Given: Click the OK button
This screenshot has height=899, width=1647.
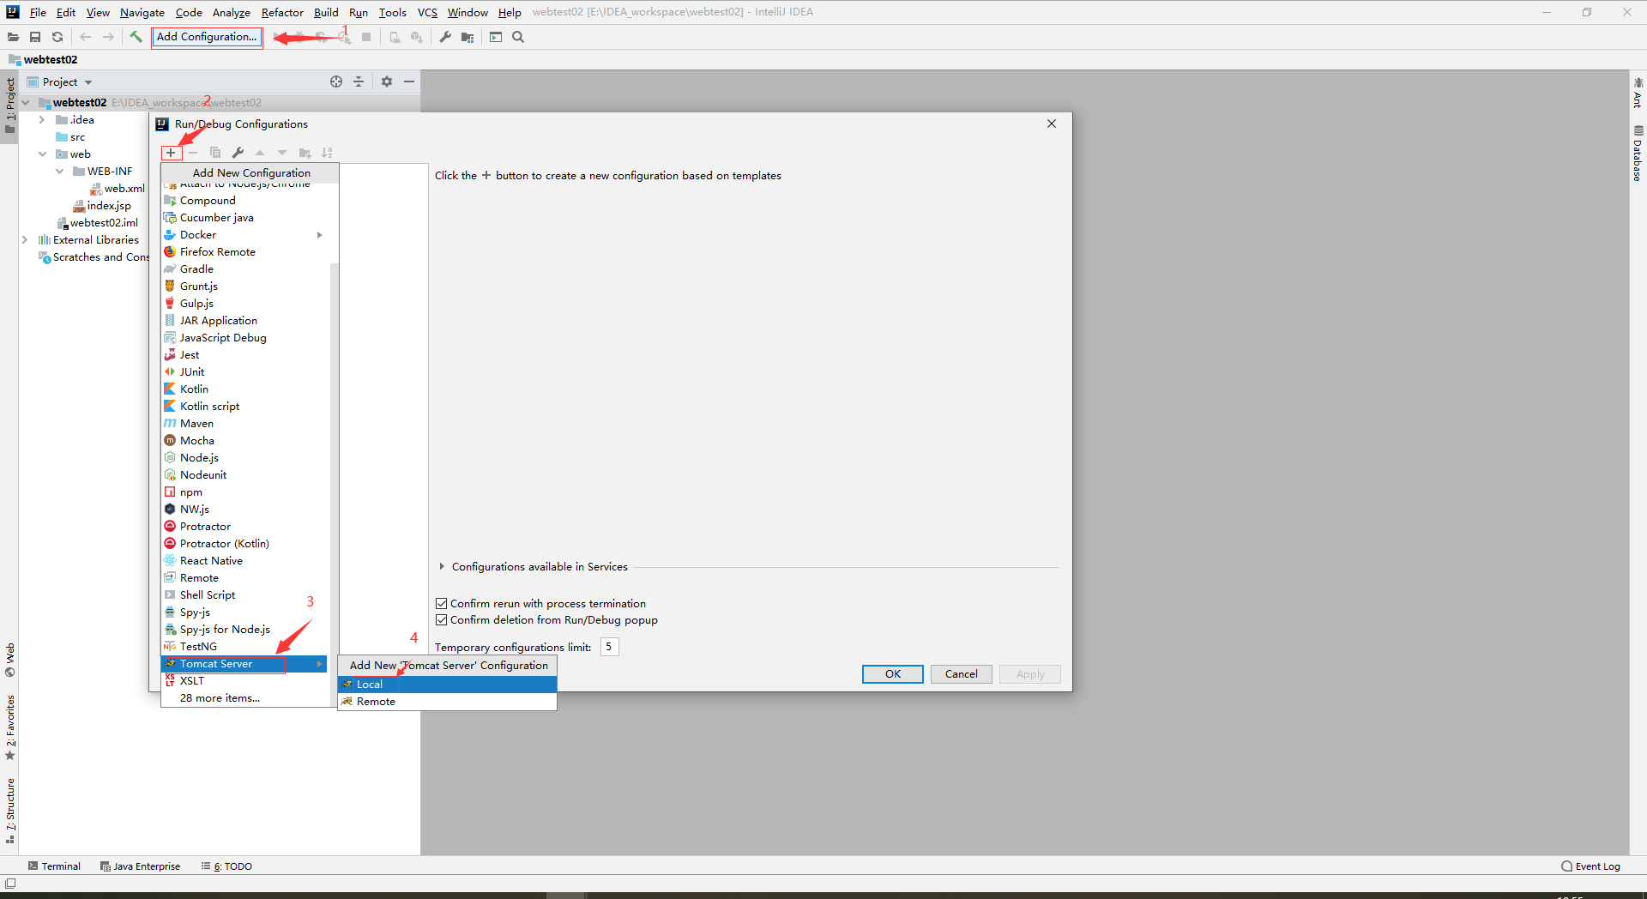Looking at the screenshot, I should pyautogui.click(x=892, y=673).
